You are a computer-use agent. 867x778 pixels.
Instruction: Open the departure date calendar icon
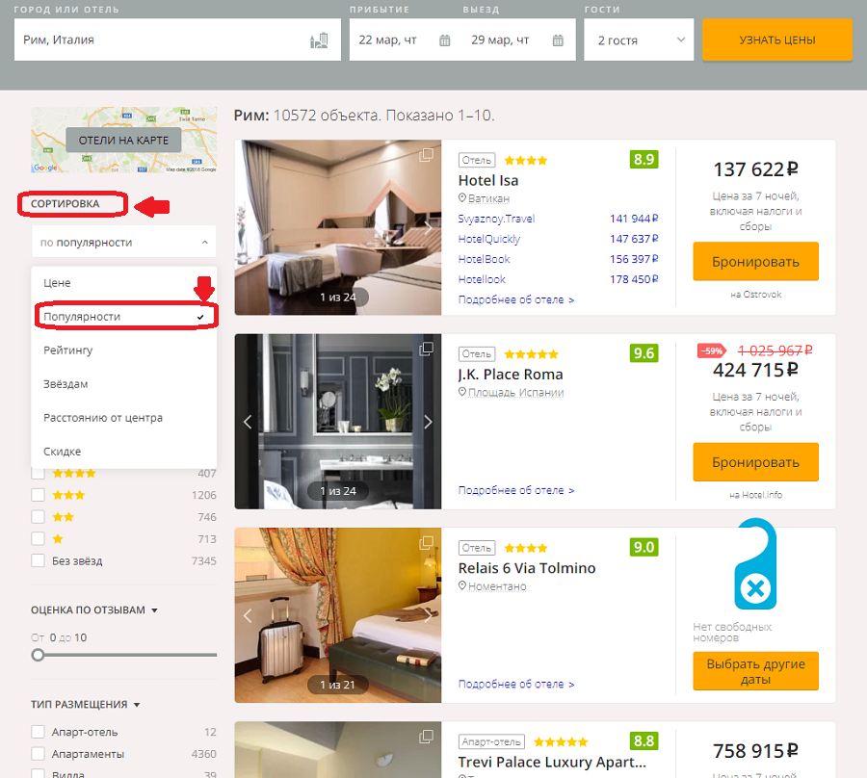pyautogui.click(x=558, y=40)
